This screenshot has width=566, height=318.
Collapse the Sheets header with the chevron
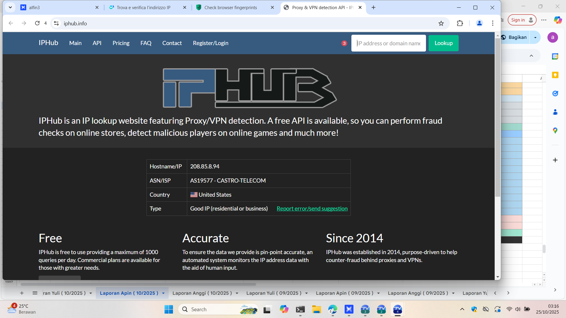pyautogui.click(x=531, y=56)
